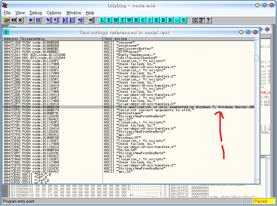Execute till return toolbar icon
The height and width of the screenshot is (206, 277).
tap(80, 20)
